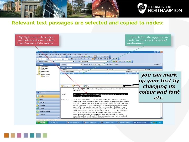Click the navigation pane configure chevron
The height and width of the screenshot is (142, 189).
pos(59,117)
